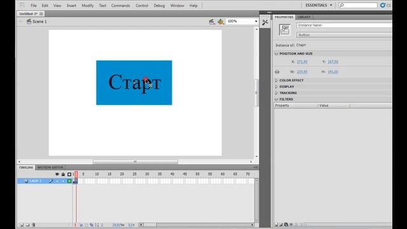Toggle show all layers as outlines

69,174
